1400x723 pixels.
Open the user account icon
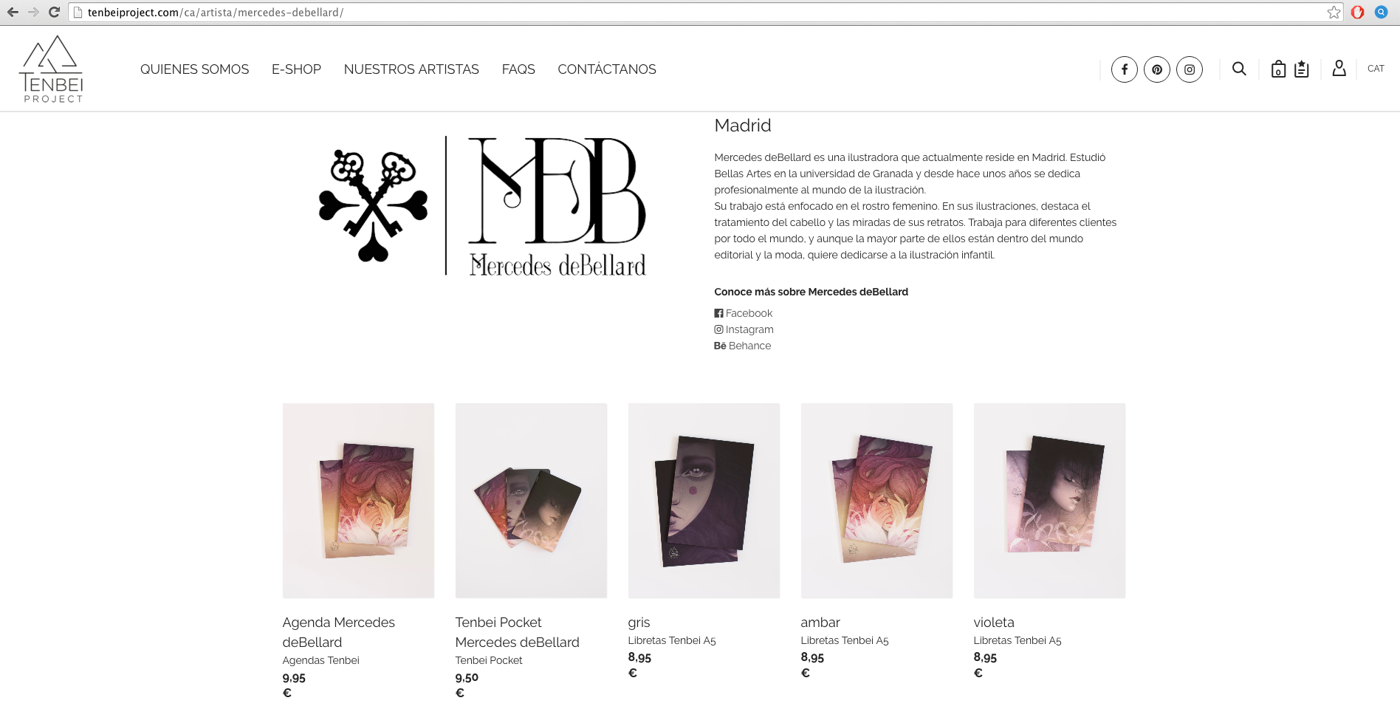1339,68
